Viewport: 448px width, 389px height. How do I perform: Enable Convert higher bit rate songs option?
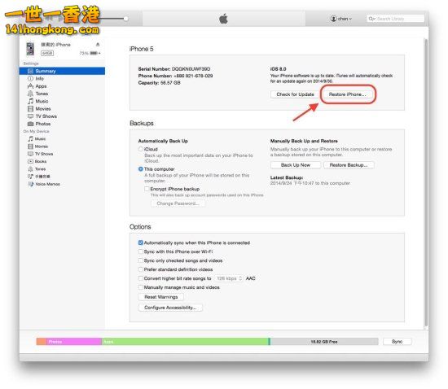tap(141, 278)
